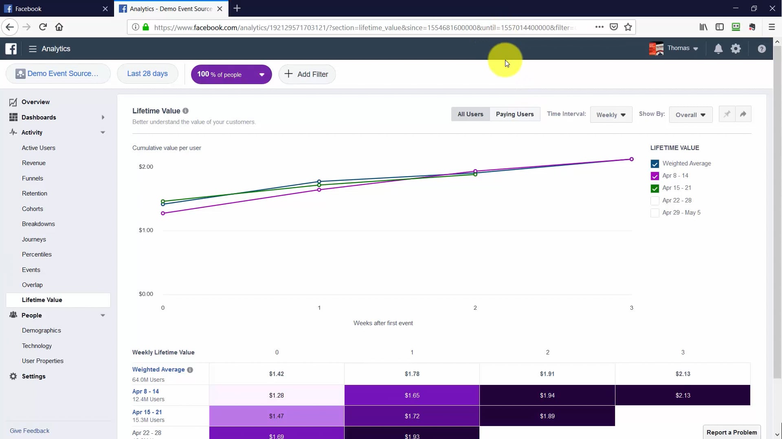Image resolution: width=782 pixels, height=439 pixels.
Task: Pin the Lifetime Value chart
Action: point(727,114)
